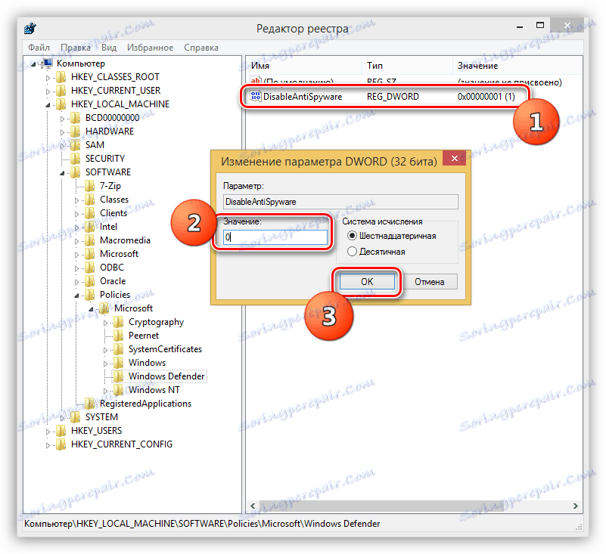Collapse the Policies node
606x554 pixels.
pyautogui.click(x=76, y=296)
